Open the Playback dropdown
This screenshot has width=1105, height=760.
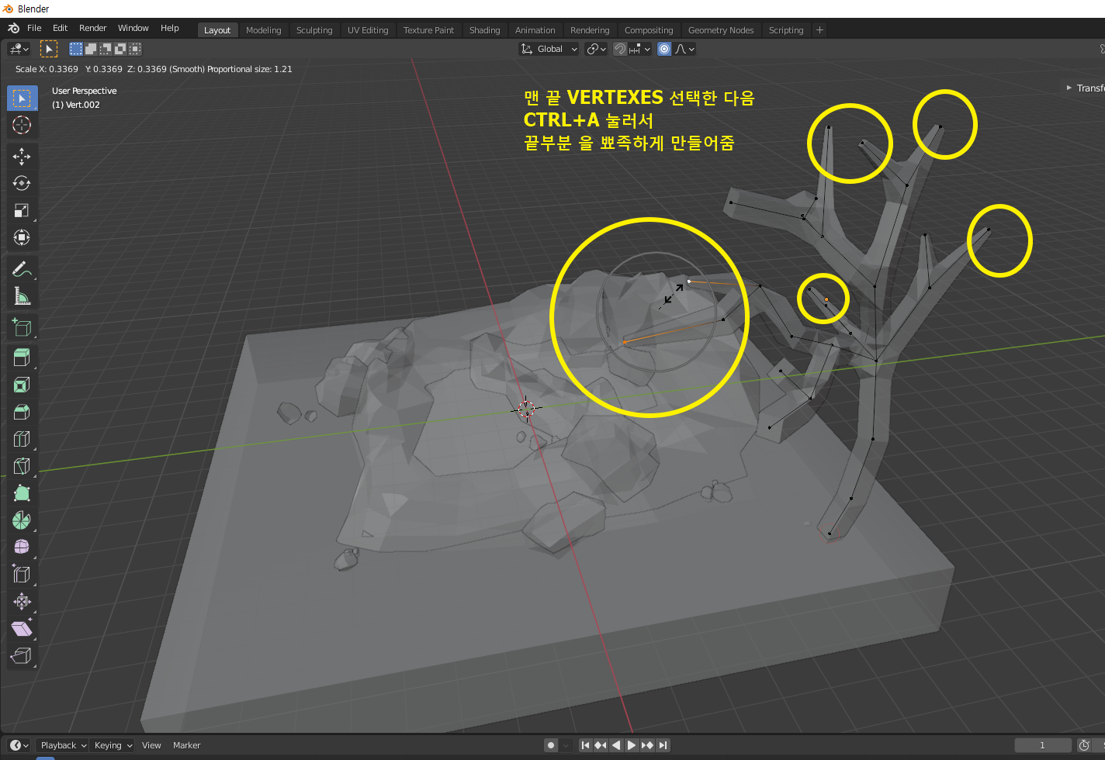(x=64, y=745)
